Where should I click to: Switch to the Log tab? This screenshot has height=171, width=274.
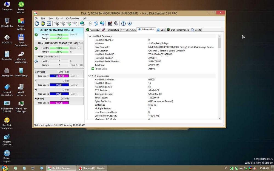pos(161,30)
